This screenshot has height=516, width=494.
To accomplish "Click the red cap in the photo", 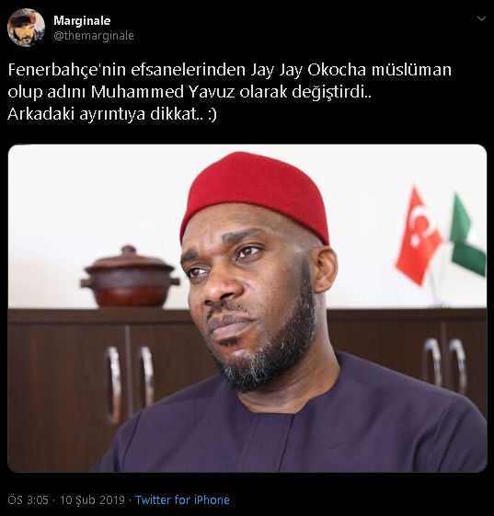I will tap(255, 196).
